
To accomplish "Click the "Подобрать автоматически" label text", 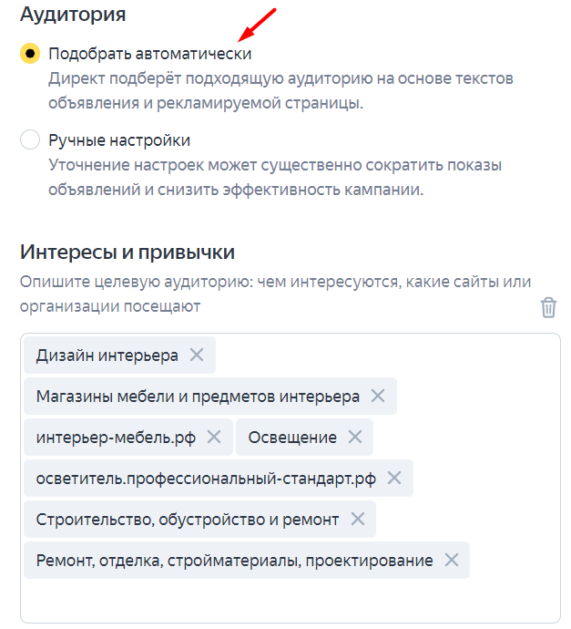I will click(x=150, y=54).
